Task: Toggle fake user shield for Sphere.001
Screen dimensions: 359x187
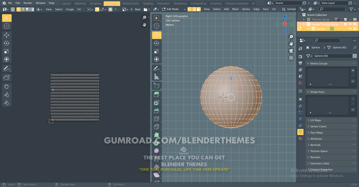Action: point(355,56)
